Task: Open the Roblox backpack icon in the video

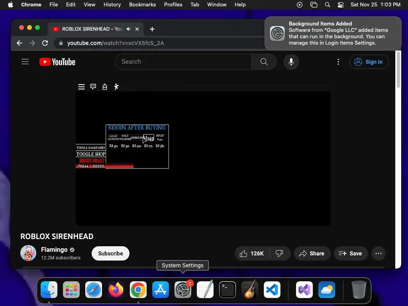Action: [105, 86]
